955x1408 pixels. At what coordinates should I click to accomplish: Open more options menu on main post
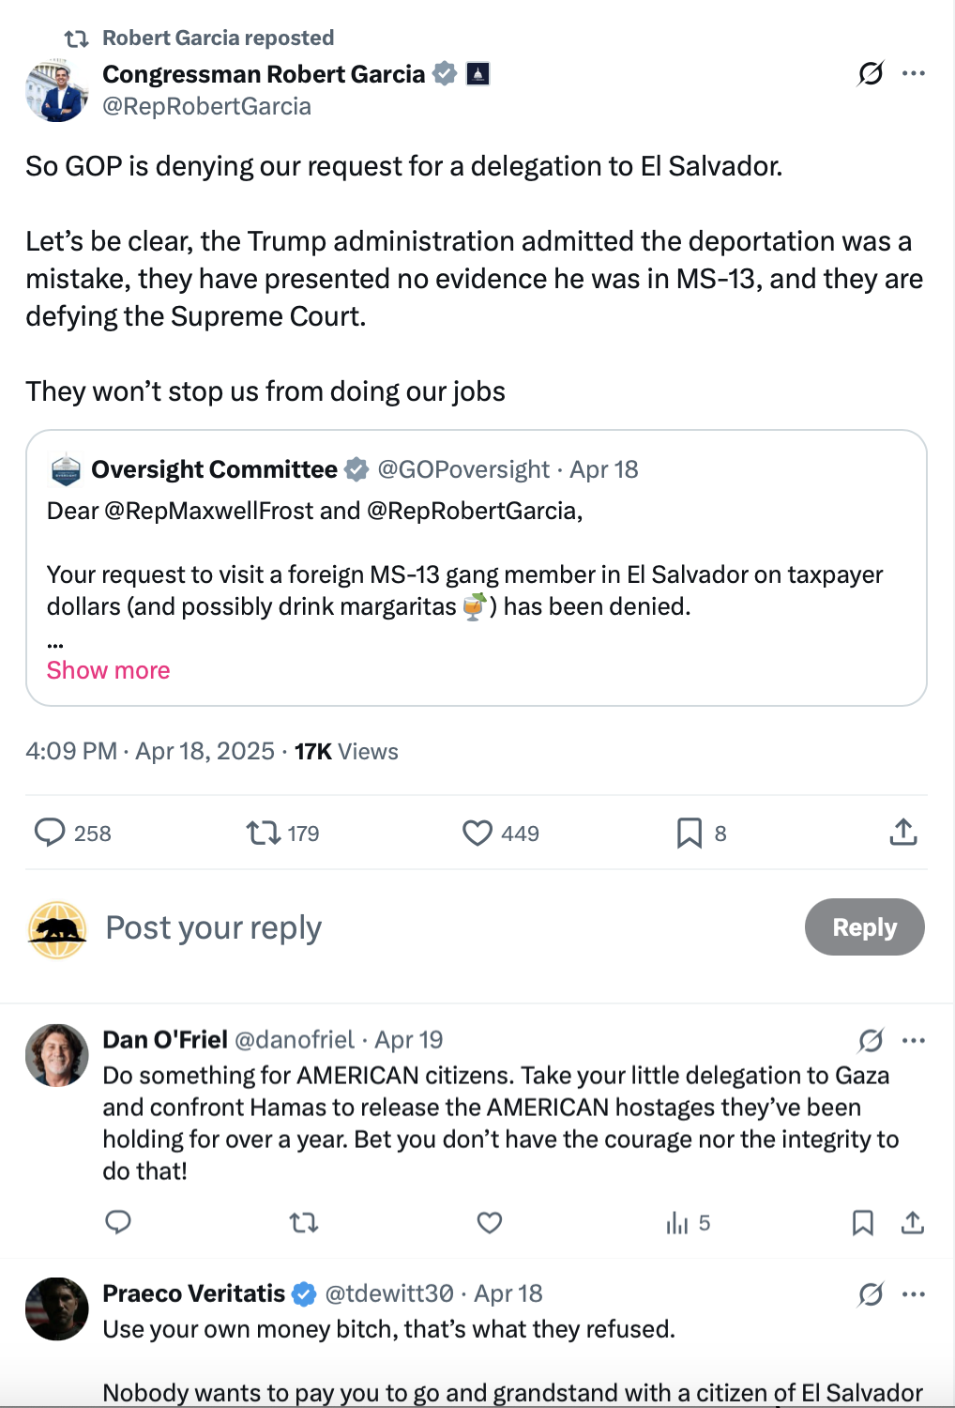(914, 73)
